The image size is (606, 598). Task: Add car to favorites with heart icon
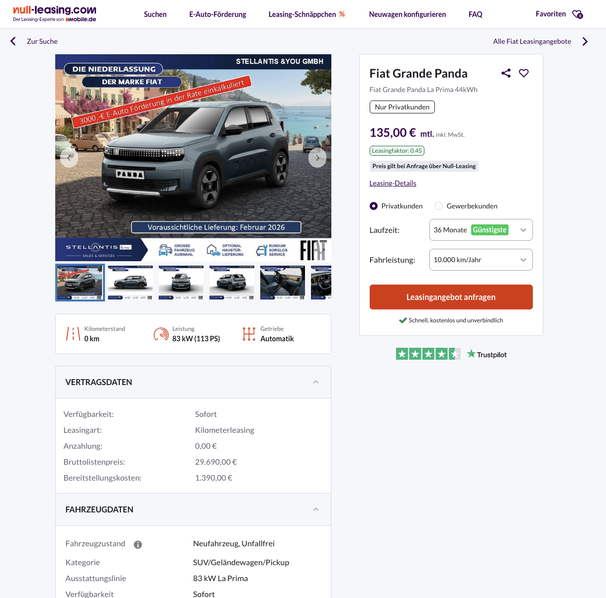tap(524, 73)
